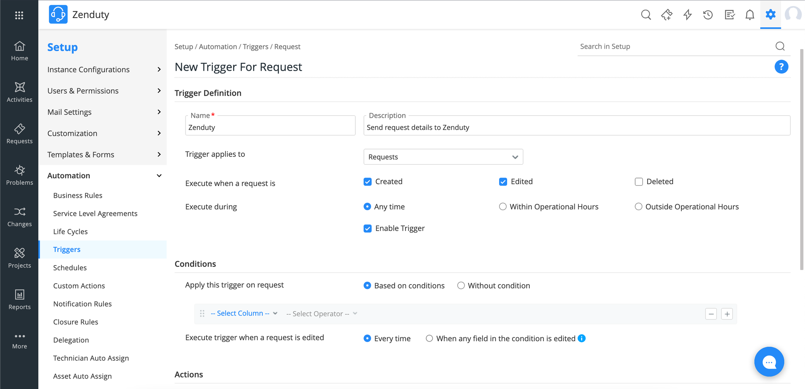Open the chat support bubble
Viewport: 805px width, 389px height.
(x=769, y=362)
